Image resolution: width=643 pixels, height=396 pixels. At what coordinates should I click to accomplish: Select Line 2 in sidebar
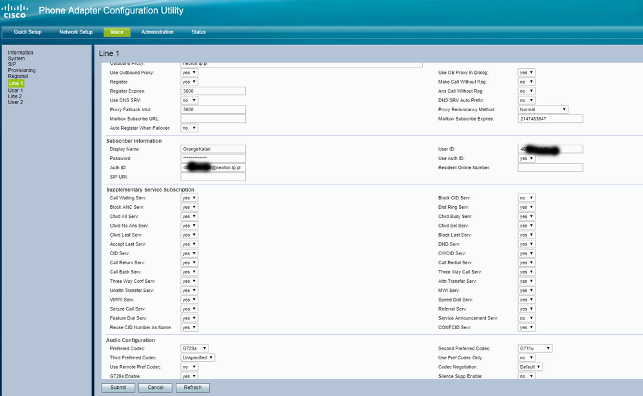[x=15, y=96]
